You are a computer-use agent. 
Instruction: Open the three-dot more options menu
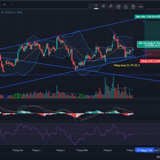click(x=141, y=7)
